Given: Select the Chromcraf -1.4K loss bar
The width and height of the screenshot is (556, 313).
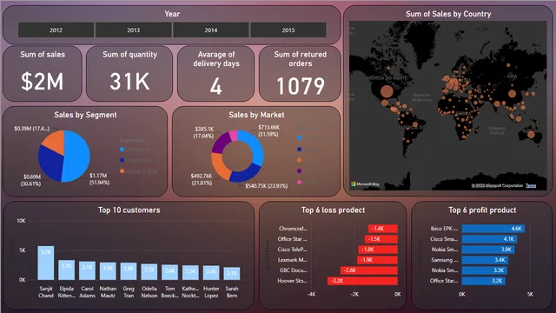Looking at the screenshot, I should pos(383,229).
